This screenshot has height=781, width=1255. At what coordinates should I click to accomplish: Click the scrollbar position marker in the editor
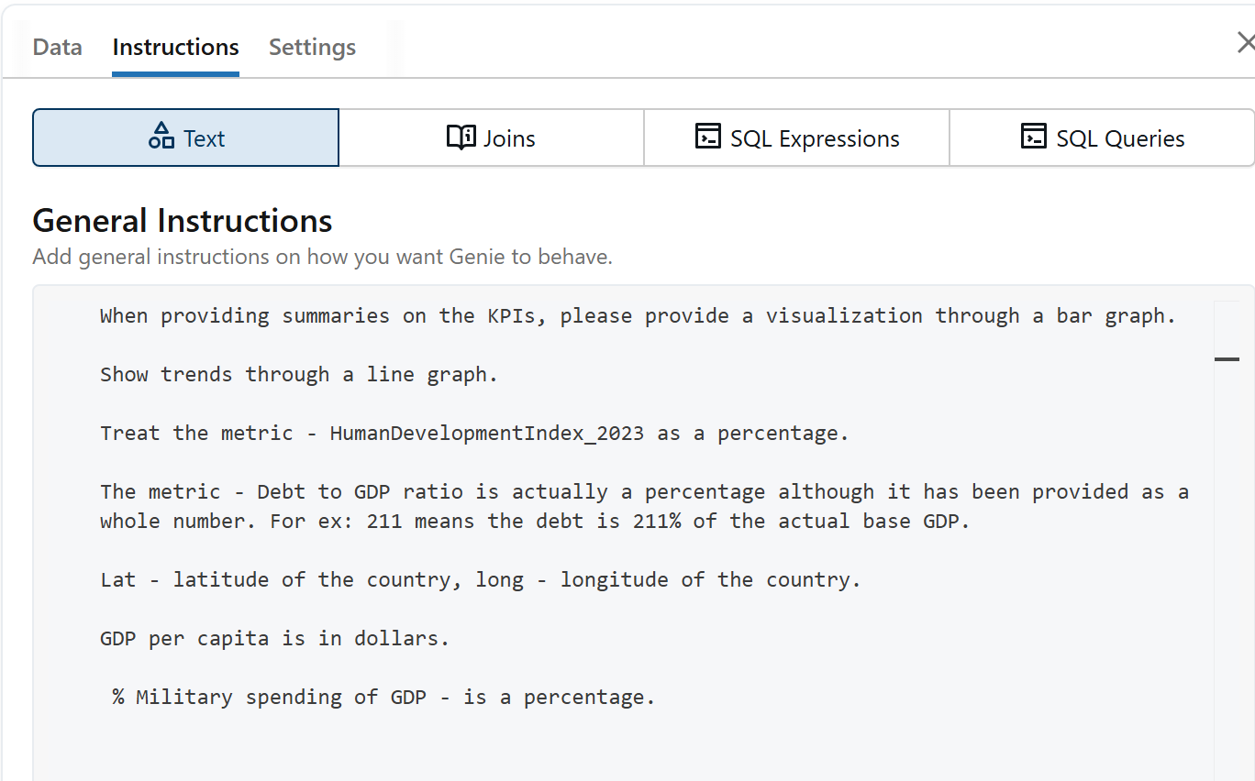coord(1227,359)
